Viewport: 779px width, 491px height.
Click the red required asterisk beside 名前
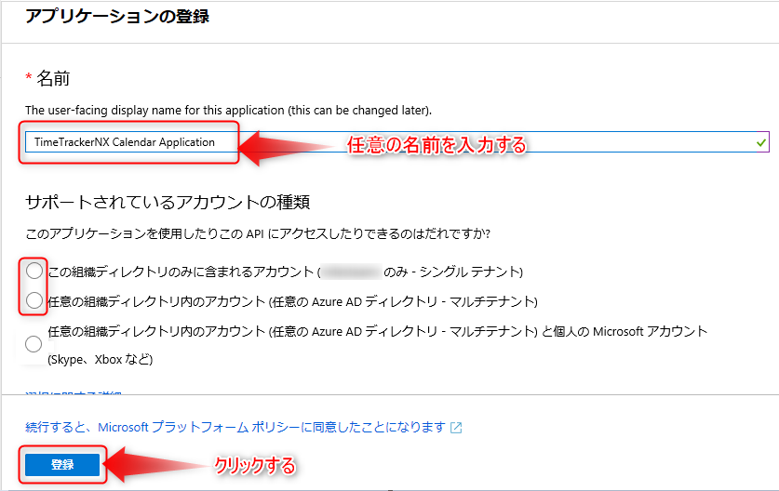(x=29, y=78)
